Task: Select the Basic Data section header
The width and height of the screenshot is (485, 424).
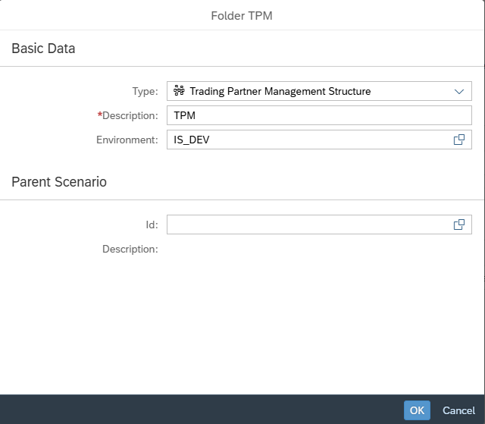Action: [x=43, y=49]
